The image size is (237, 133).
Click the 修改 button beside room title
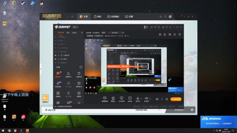tap(103, 33)
